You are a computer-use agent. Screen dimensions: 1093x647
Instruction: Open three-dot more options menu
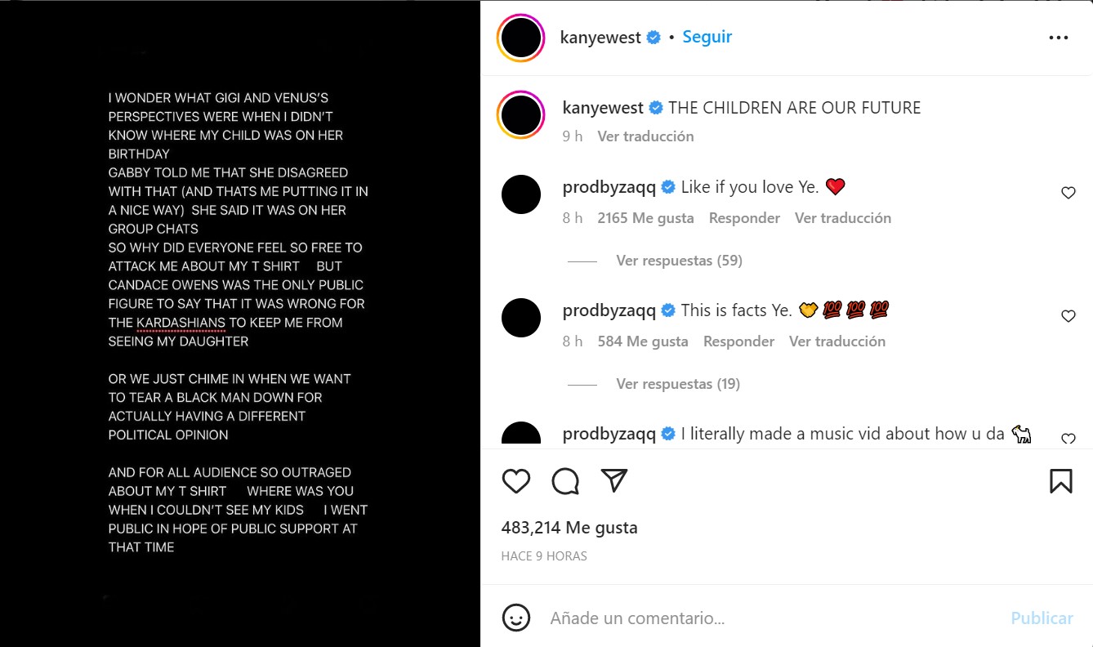coord(1058,38)
